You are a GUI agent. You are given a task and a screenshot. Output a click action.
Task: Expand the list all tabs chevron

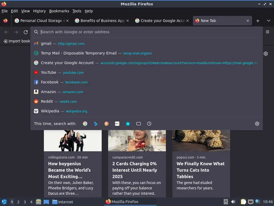point(269,21)
